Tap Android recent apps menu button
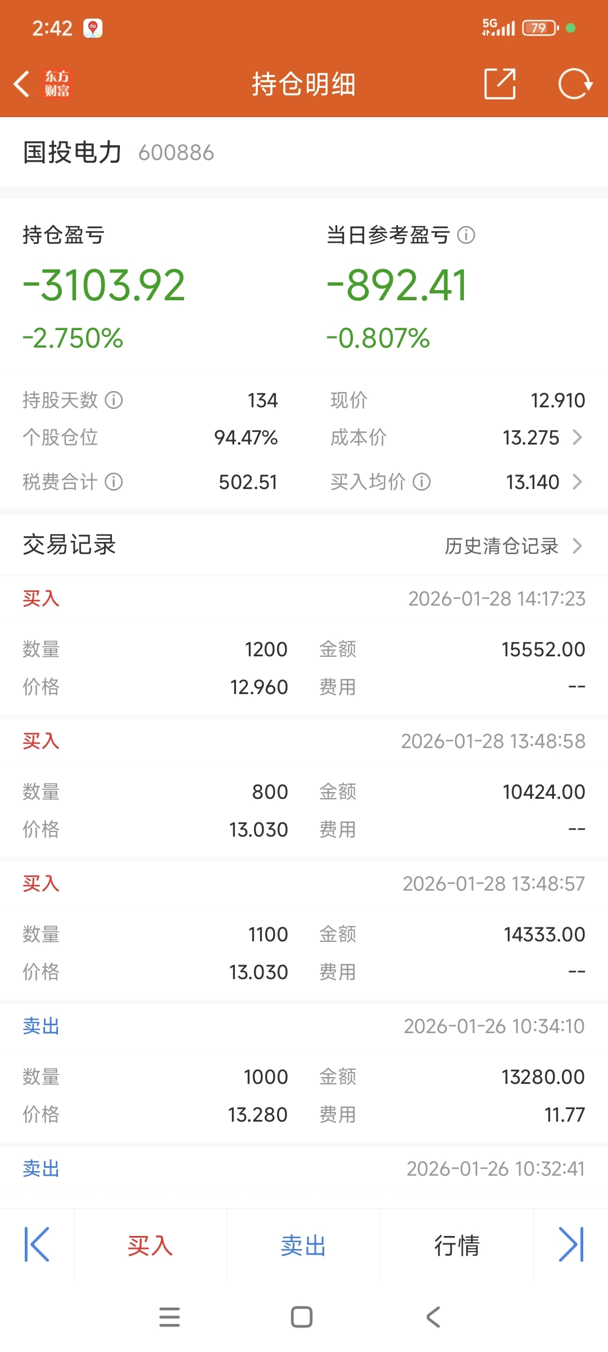The image size is (608, 1352). click(x=169, y=1317)
